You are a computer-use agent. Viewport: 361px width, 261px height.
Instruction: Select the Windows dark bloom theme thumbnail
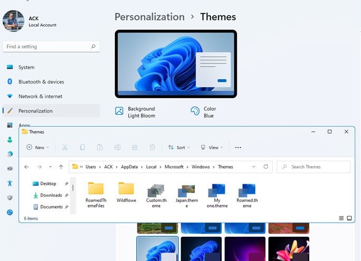point(201,249)
